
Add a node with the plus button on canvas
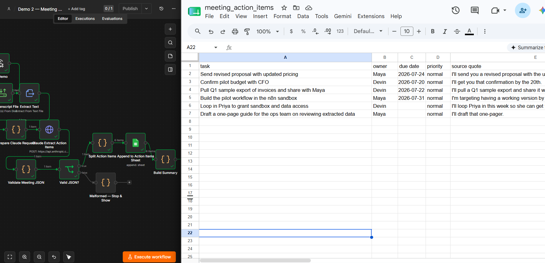[x=170, y=29]
